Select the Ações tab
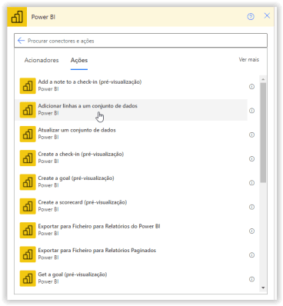The height and width of the screenshot is (306, 283). pyautogui.click(x=79, y=60)
